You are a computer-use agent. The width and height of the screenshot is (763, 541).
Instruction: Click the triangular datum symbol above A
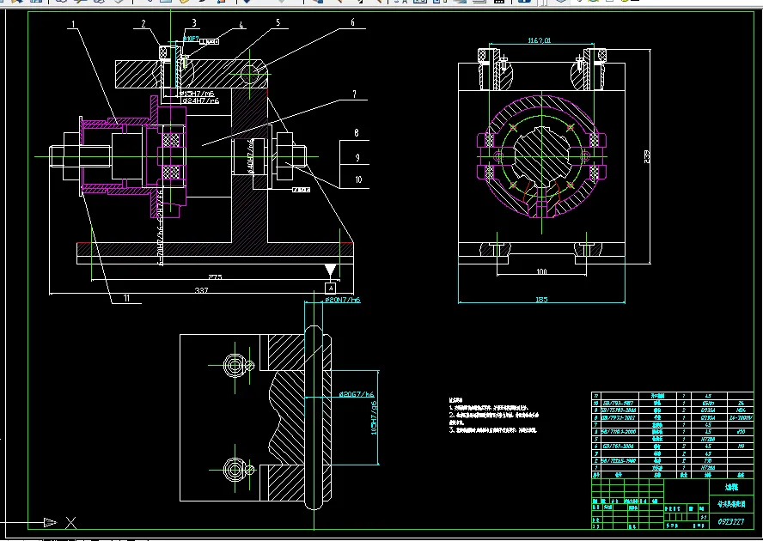click(x=331, y=270)
